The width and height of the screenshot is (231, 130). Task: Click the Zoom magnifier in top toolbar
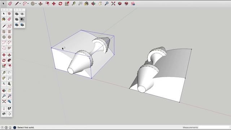click(106, 4)
